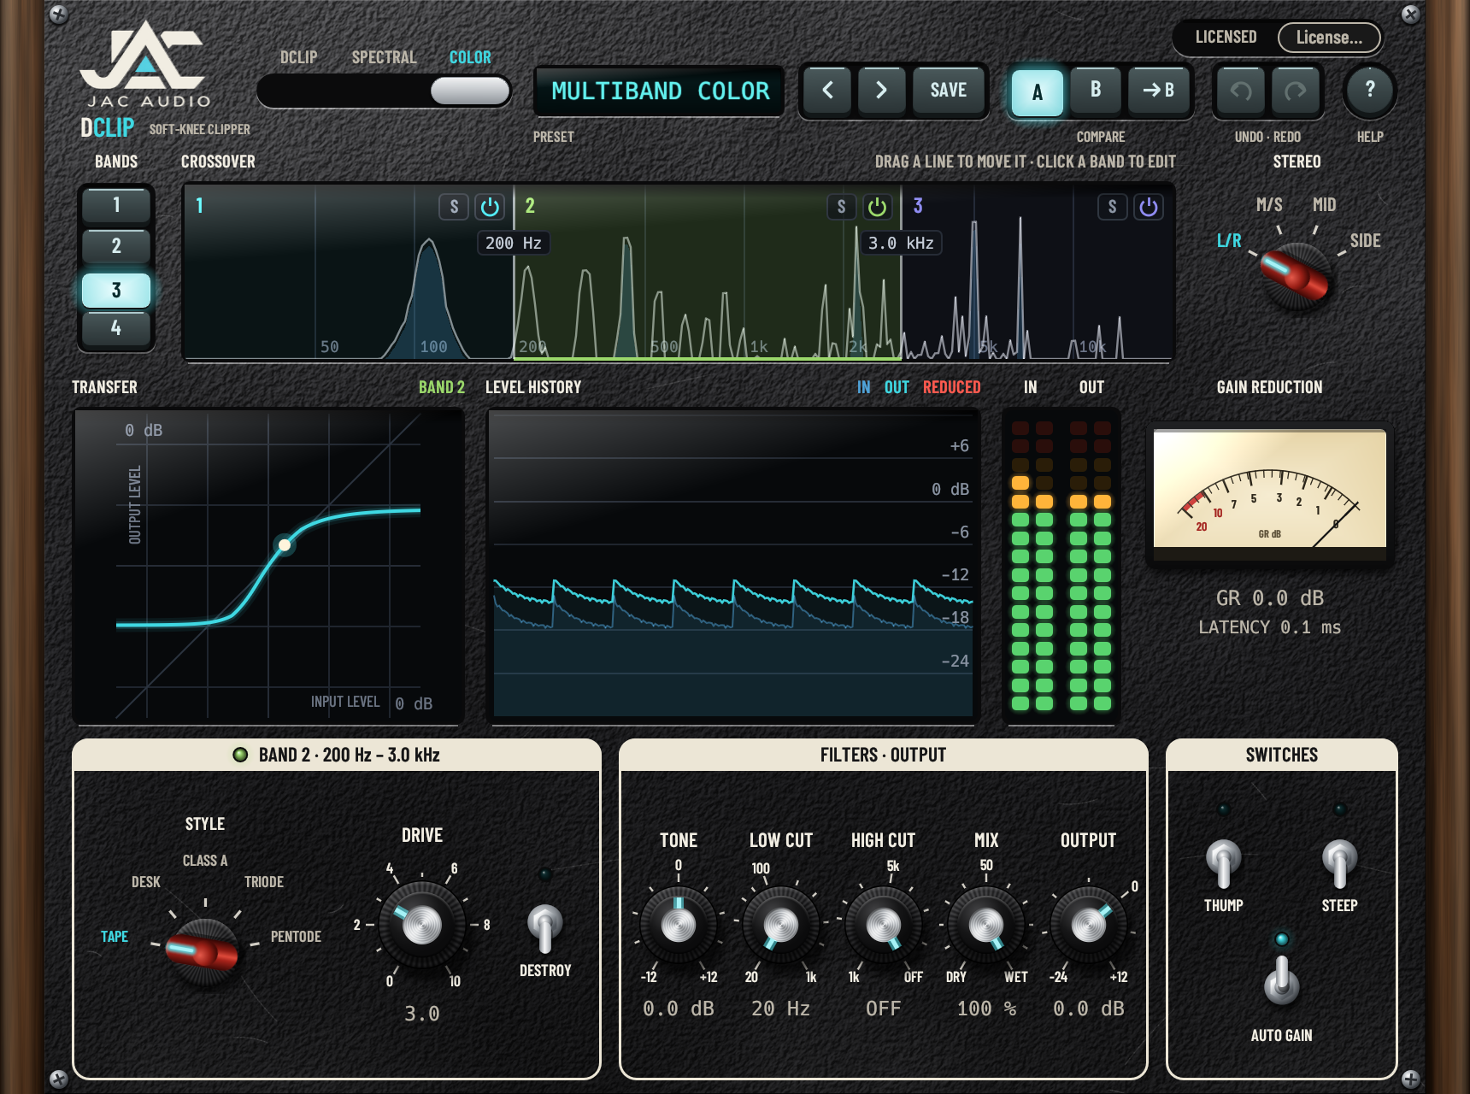The width and height of the screenshot is (1470, 1094).
Task: Click the MIX knob
Action: pyautogui.click(x=985, y=925)
